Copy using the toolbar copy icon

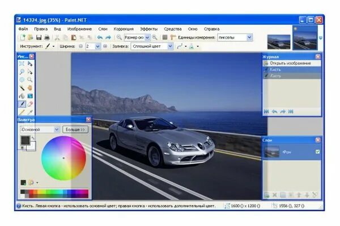coord(65,37)
